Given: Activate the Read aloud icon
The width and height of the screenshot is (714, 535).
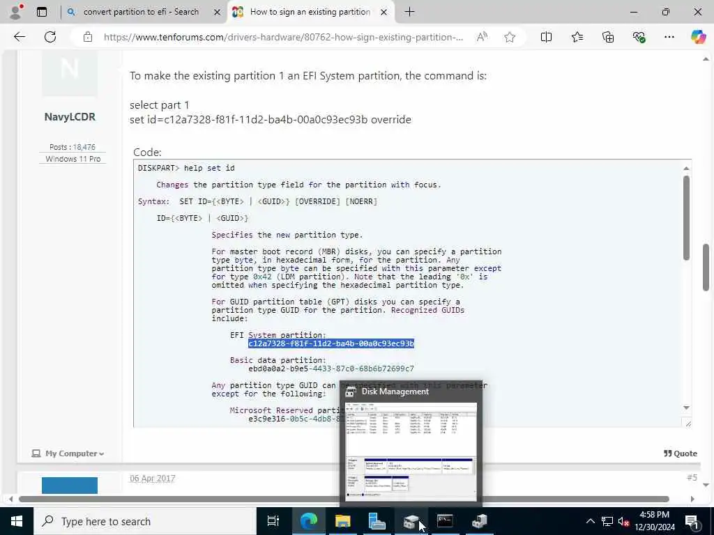Looking at the screenshot, I should point(482,37).
